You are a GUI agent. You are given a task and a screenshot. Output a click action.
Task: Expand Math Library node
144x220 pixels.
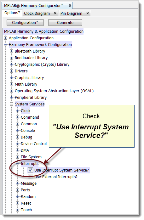12,84
